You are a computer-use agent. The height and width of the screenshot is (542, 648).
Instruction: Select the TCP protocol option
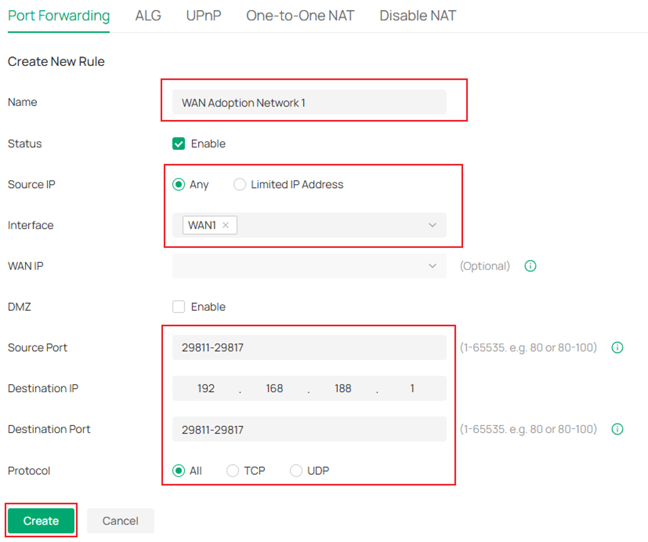(x=233, y=470)
